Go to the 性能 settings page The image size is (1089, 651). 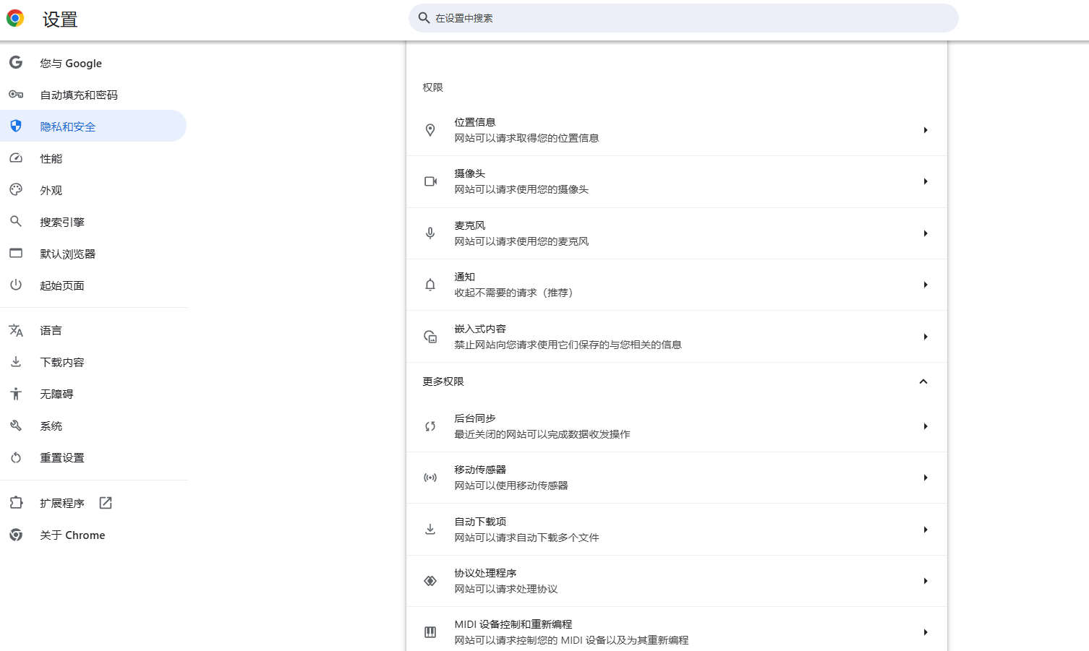click(93, 158)
